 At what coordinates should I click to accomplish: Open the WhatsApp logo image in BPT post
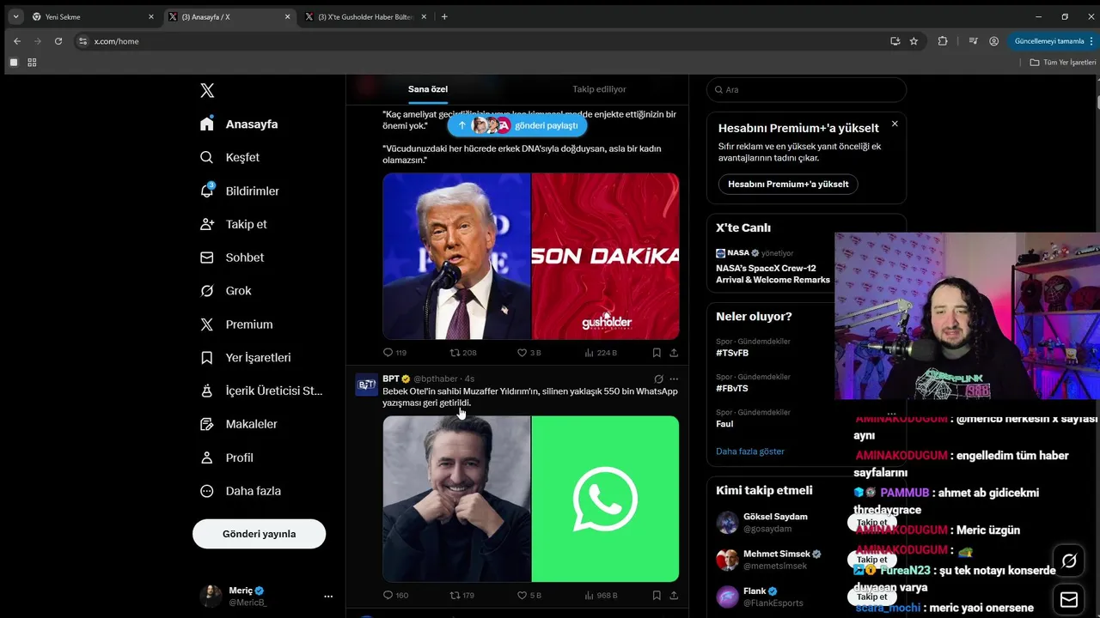click(x=605, y=499)
